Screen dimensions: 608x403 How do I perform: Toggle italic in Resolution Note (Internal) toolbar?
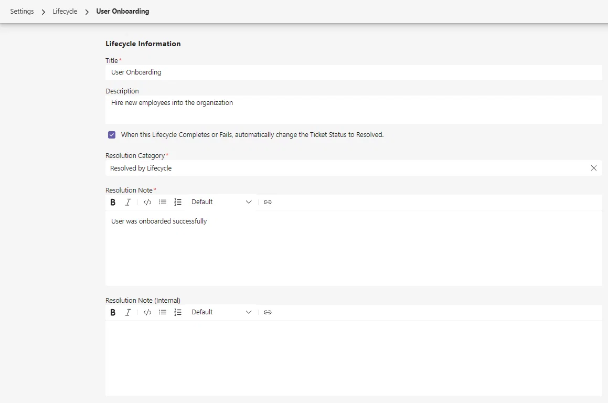128,312
